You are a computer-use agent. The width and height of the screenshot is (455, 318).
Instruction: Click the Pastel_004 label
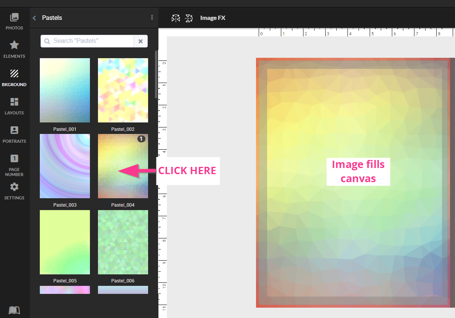tap(123, 205)
